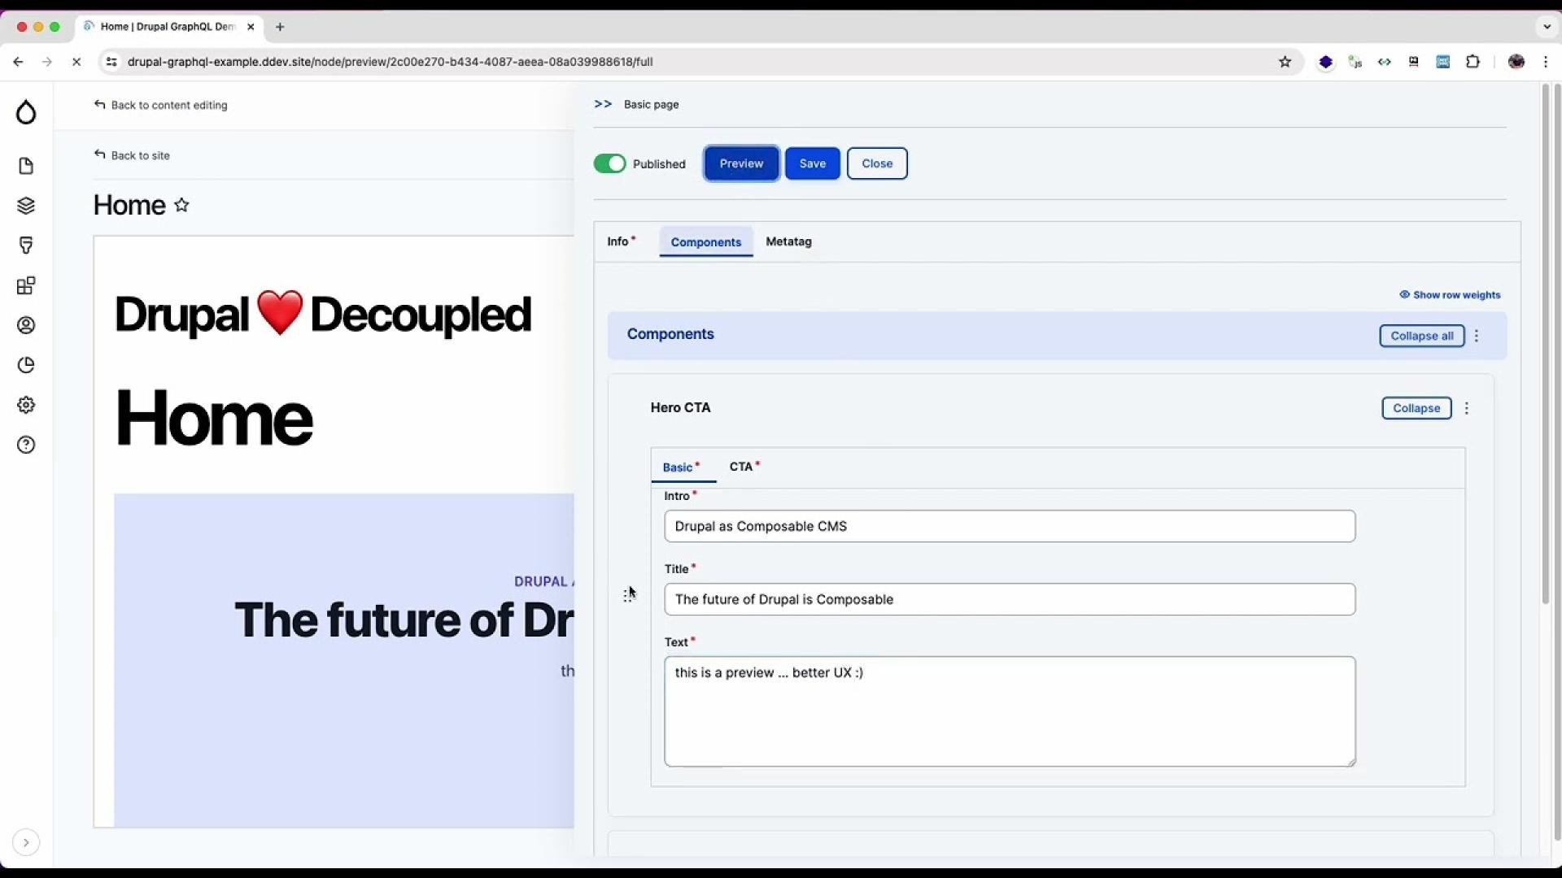Click the monitor extension icon in toolbar

pos(1413,62)
